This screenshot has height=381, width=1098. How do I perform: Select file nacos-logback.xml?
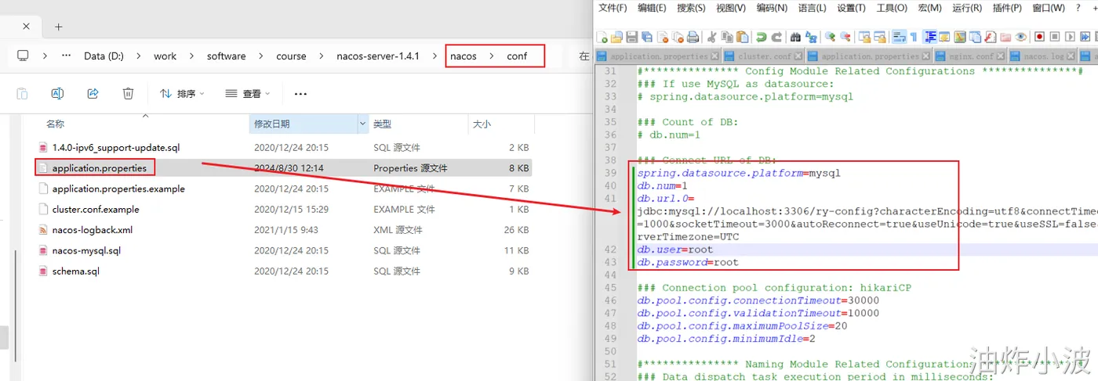tap(93, 230)
